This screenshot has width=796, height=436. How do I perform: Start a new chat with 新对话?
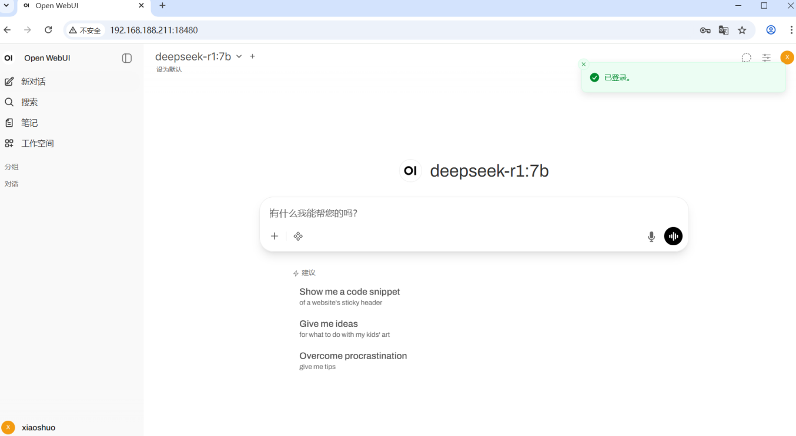point(71,82)
